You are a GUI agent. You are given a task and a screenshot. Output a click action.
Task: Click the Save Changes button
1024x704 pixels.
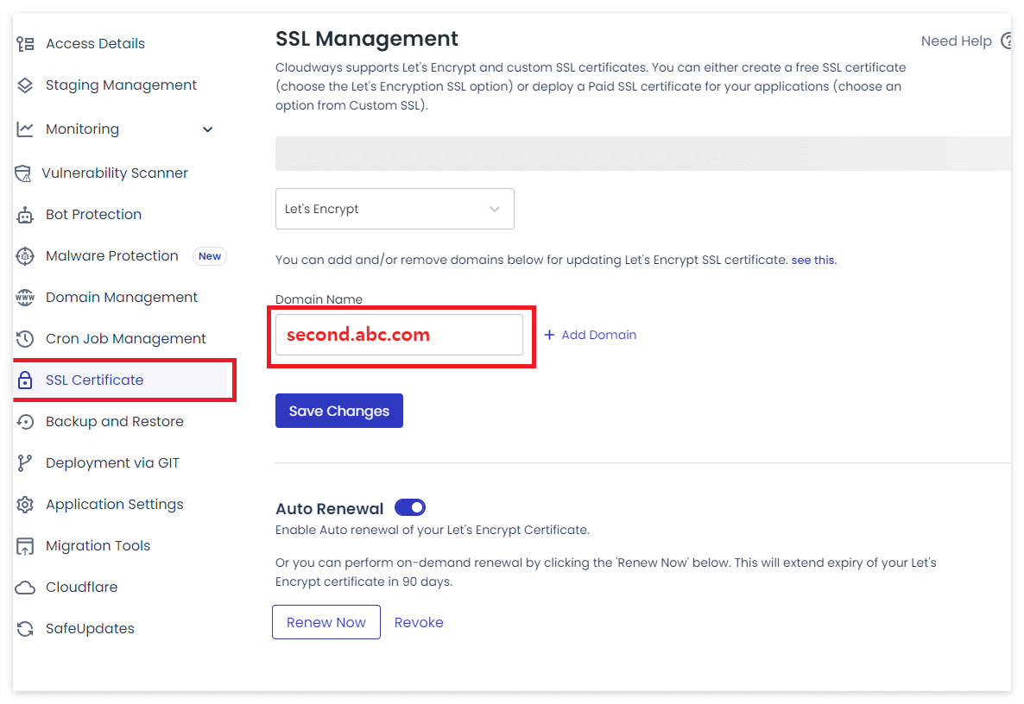[339, 411]
